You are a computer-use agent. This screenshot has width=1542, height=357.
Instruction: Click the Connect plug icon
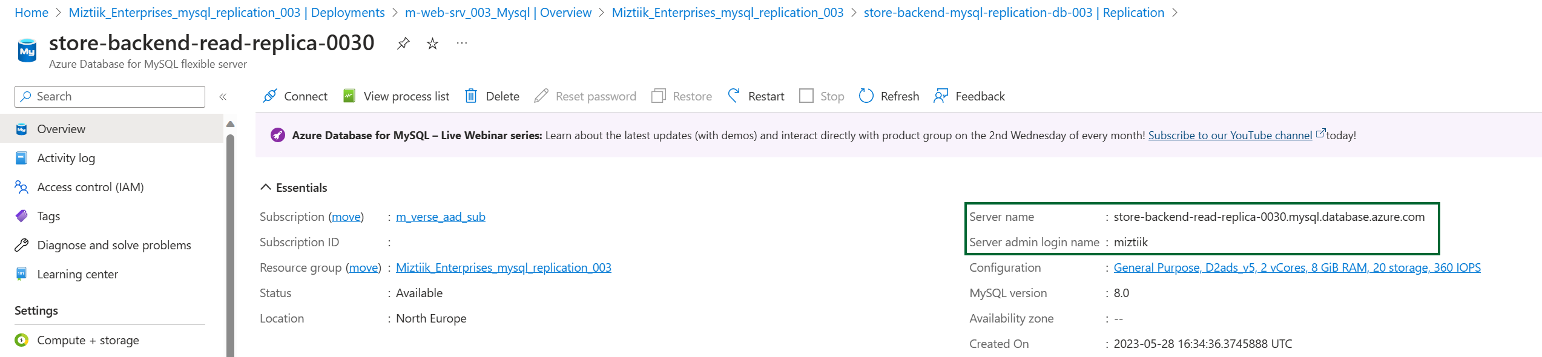[x=270, y=96]
